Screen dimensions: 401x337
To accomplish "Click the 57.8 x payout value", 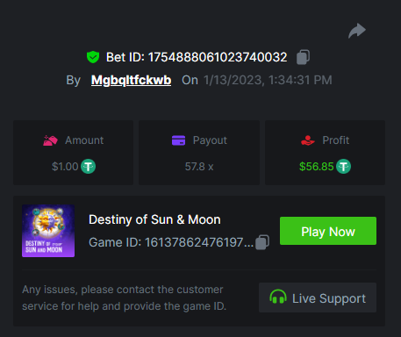I will tap(199, 167).
